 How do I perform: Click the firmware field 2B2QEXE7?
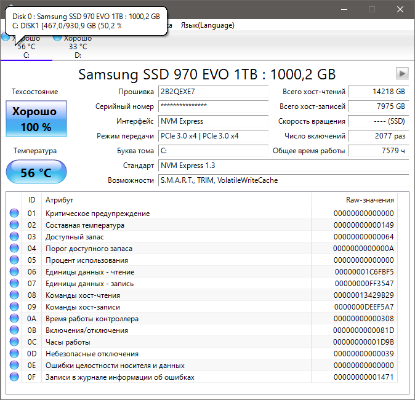[213, 92]
